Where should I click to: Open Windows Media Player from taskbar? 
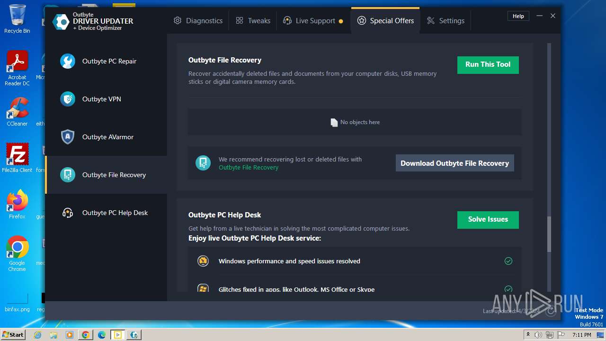(70, 335)
